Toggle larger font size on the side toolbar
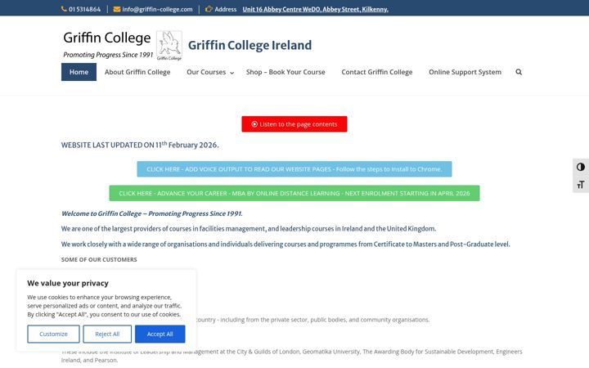589x368 pixels. 581,184
